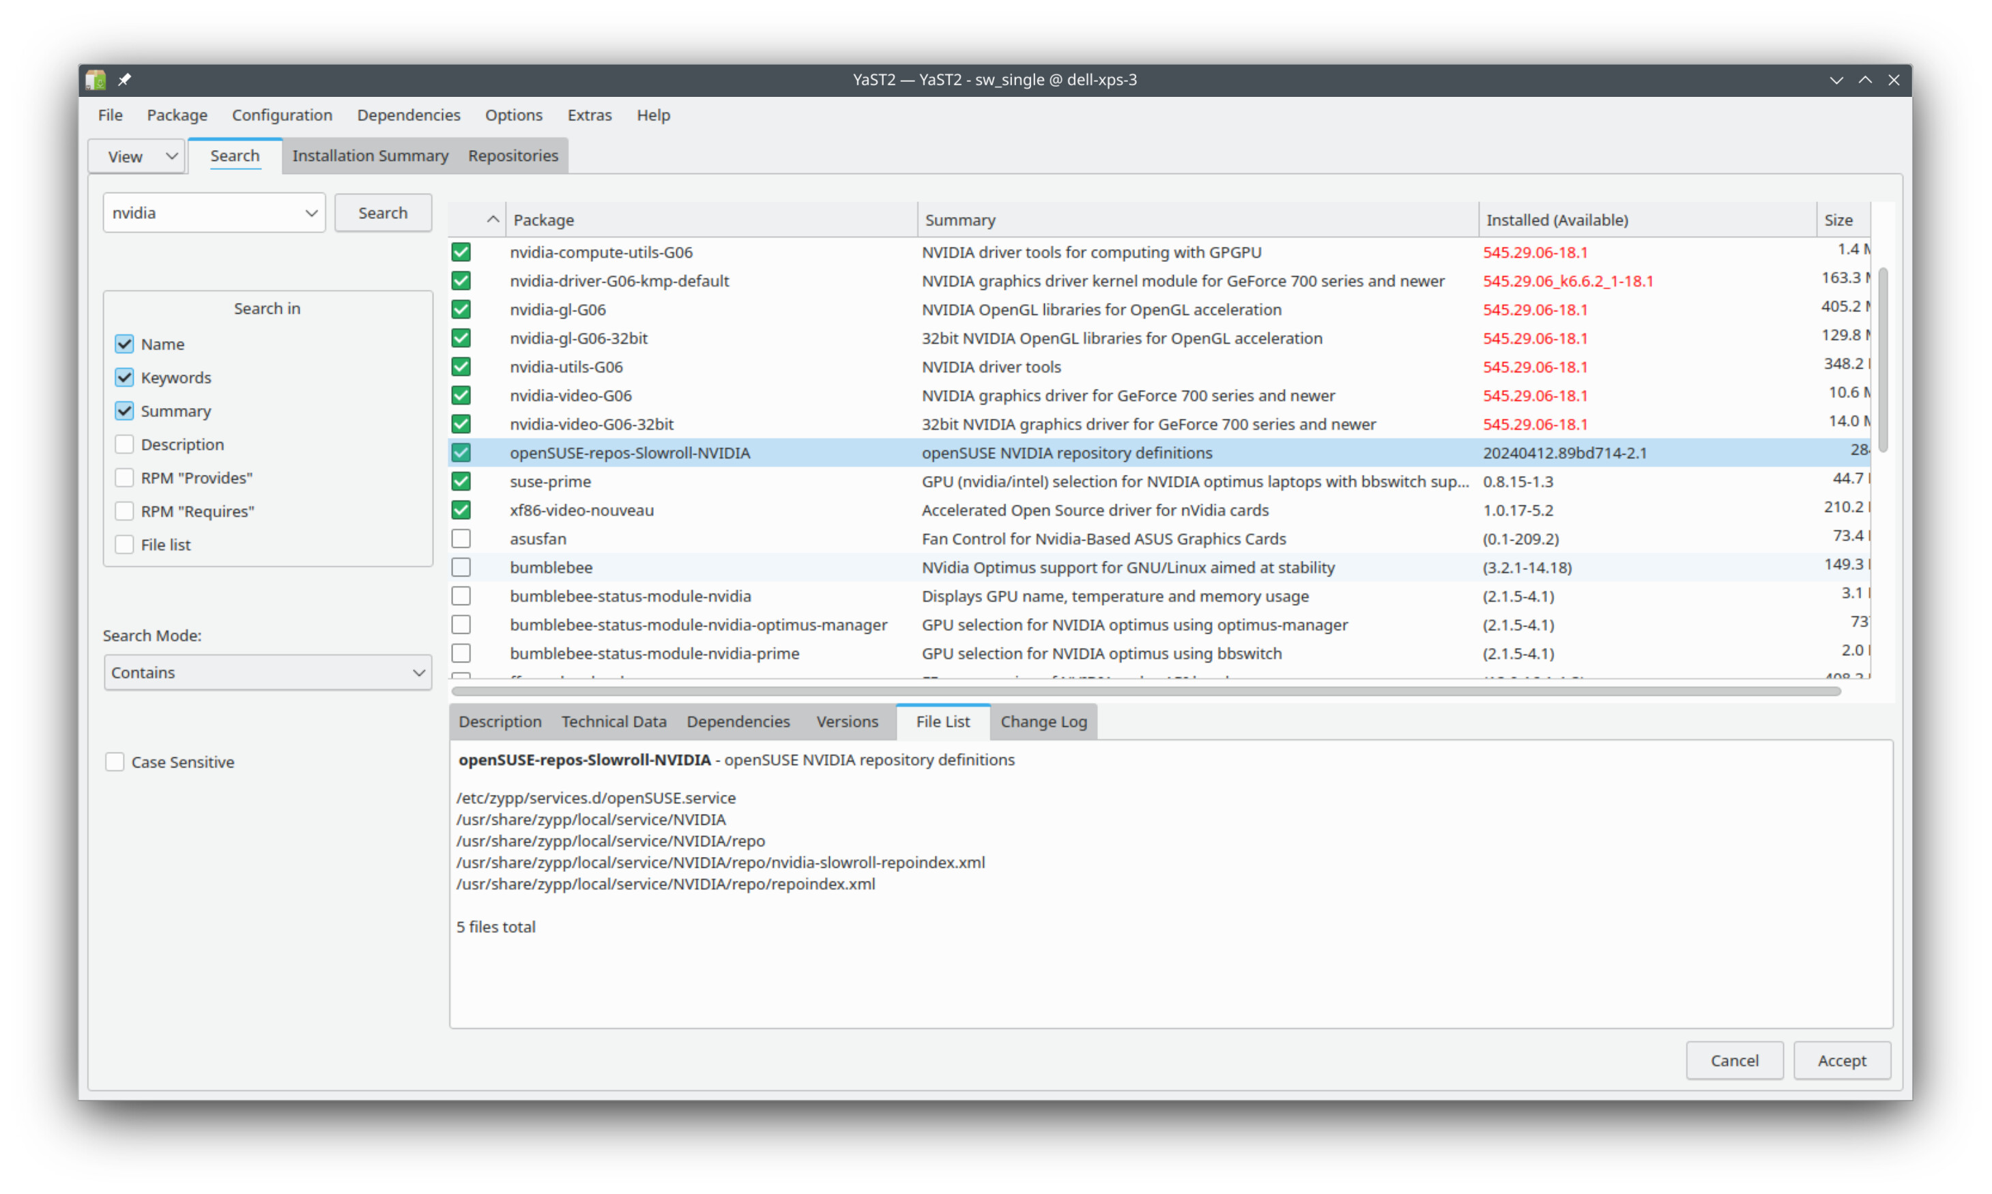Image resolution: width=1992 pixels, height=1194 pixels.
Task: Uncheck Summary search option
Action: (x=124, y=411)
